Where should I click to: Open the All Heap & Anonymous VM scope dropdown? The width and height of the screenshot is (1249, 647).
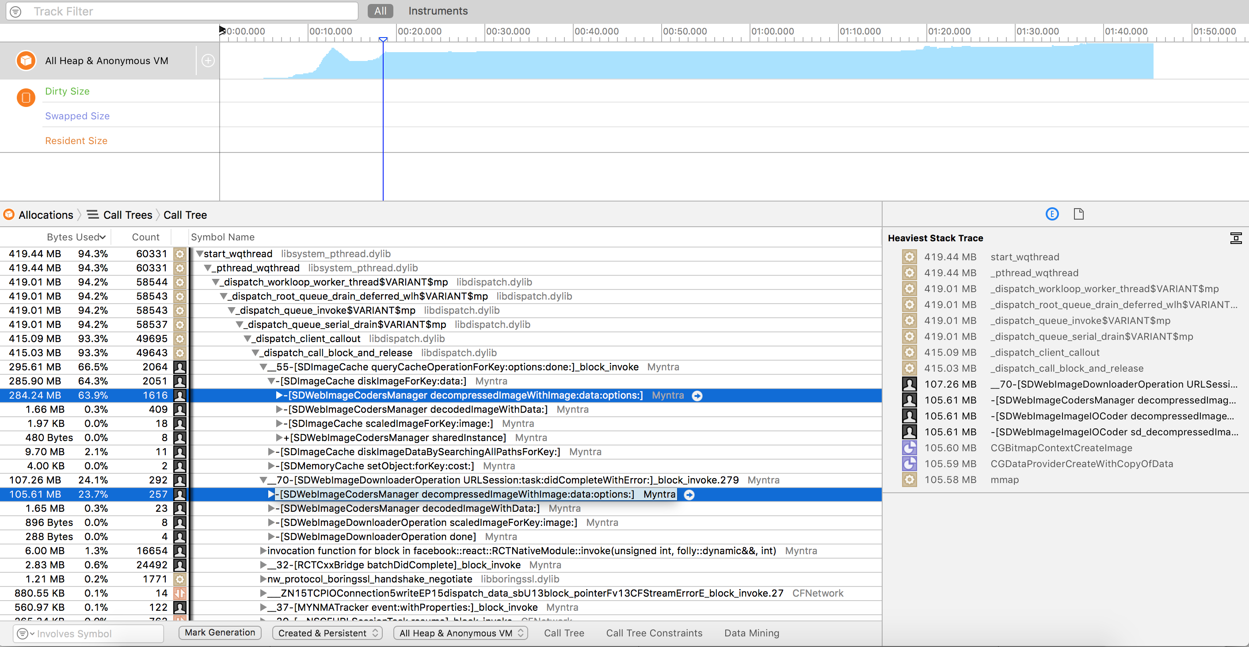(460, 633)
